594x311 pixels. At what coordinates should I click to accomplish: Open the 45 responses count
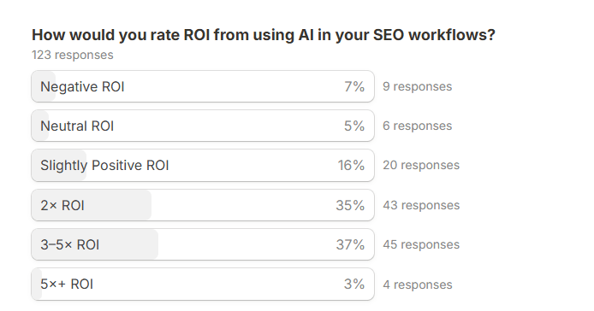tap(421, 245)
